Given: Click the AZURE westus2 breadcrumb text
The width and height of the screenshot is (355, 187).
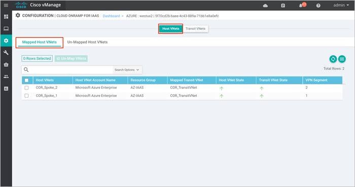Looking at the screenshot, I should 172,16.
